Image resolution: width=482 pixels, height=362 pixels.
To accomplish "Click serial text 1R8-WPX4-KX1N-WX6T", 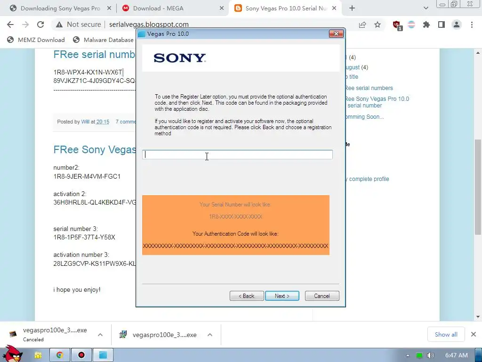I will pos(88,72).
